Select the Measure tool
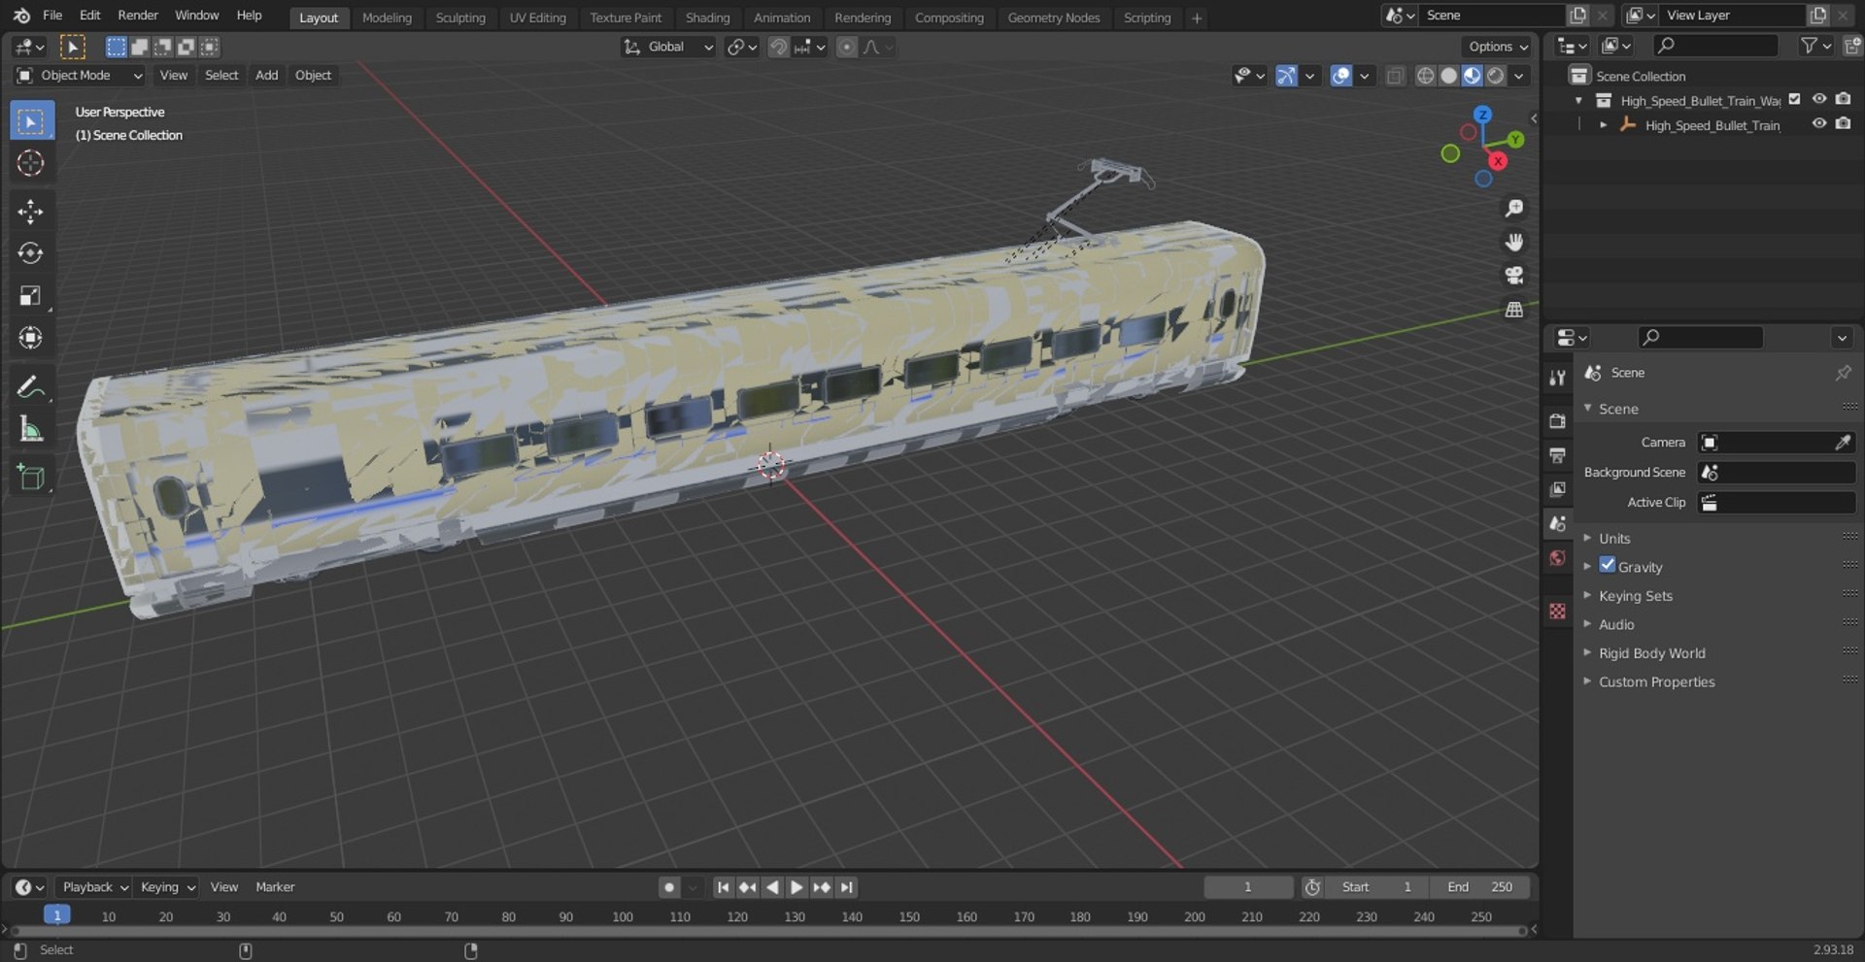 (x=31, y=429)
